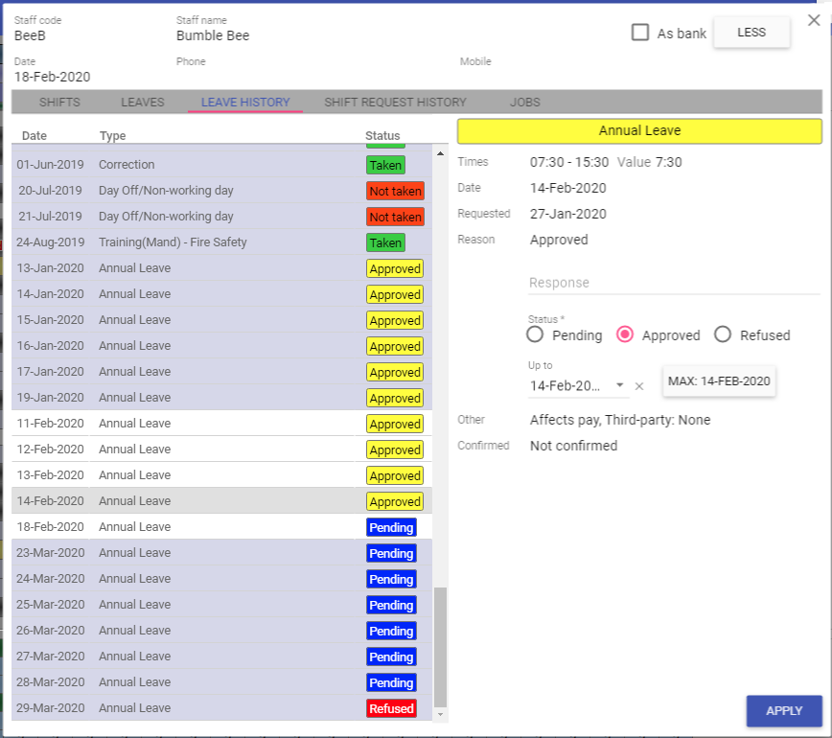Type in the Response field
This screenshot has width=832, height=738.
click(673, 283)
